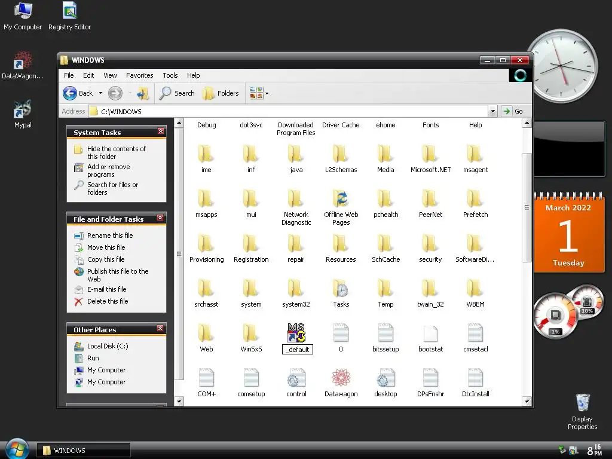612x459 pixels.
Task: Select Display Properties desktop icon
Action: pos(582,412)
